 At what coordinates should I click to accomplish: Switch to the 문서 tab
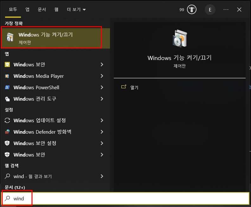[x=42, y=10]
